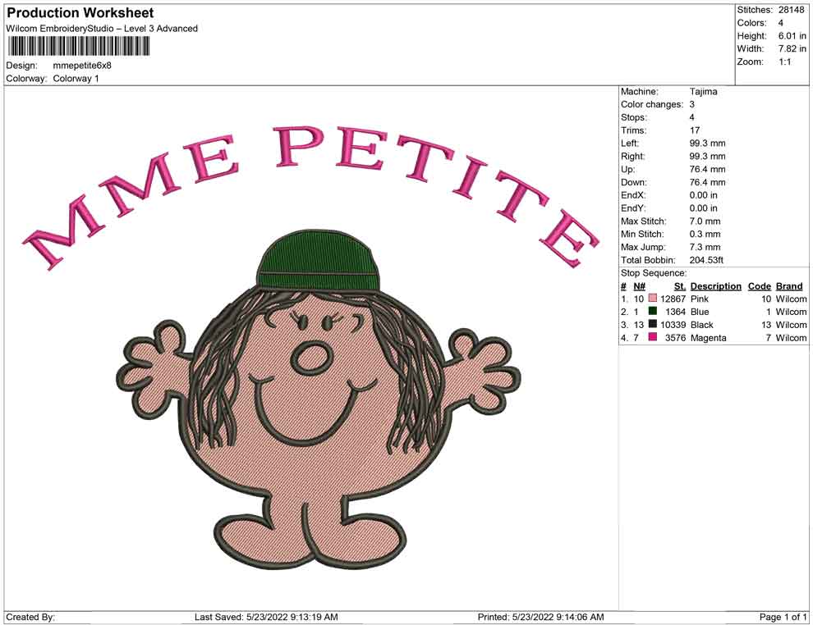Click the Stitches value '28148'
Screen dimensions: 813x625
pyautogui.click(x=791, y=10)
